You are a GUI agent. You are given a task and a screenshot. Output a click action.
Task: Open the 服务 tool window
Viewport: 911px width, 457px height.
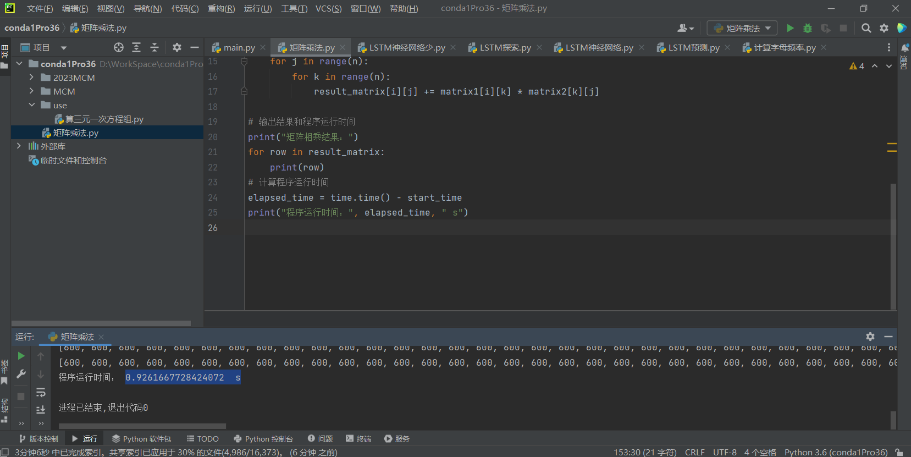coord(397,438)
